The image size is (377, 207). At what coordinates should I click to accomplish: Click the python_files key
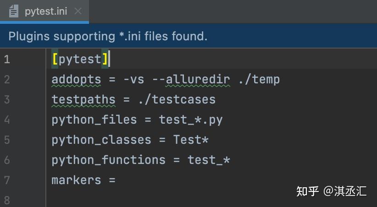(x=94, y=120)
